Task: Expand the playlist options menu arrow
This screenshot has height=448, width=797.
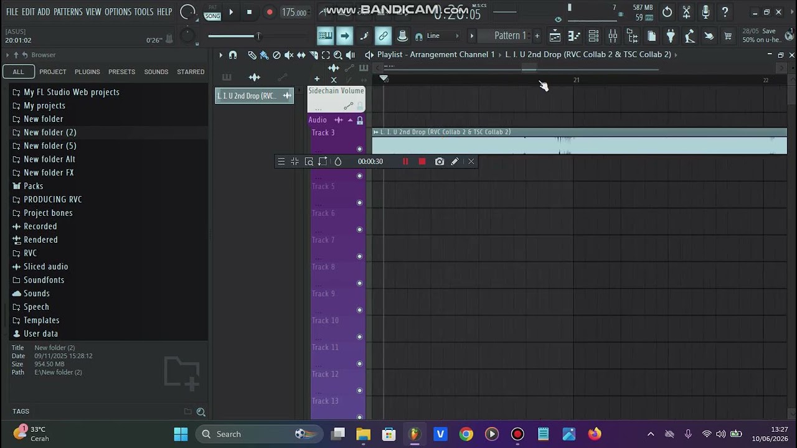Action: click(220, 55)
